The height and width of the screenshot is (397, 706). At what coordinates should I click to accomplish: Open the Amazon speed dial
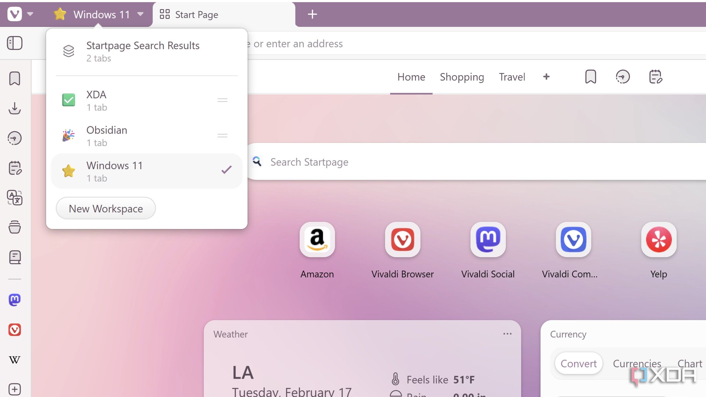point(317,239)
